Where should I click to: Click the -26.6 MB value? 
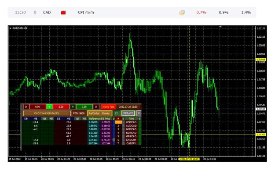click(36, 143)
